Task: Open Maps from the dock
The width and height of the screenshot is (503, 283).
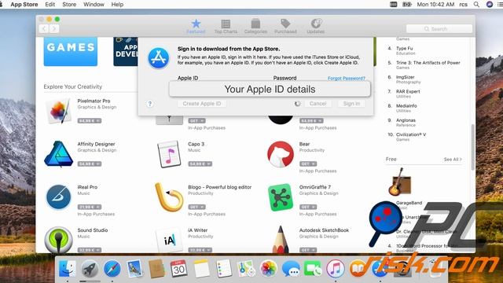Action: click(246, 269)
